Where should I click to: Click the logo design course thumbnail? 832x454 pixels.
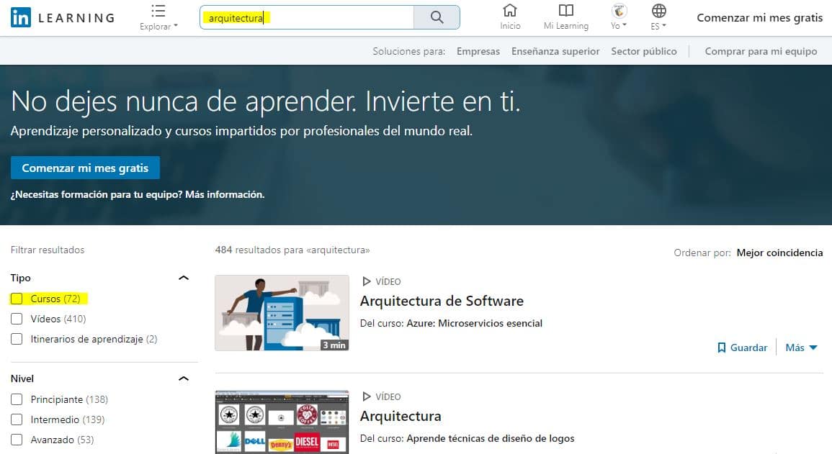[282, 422]
